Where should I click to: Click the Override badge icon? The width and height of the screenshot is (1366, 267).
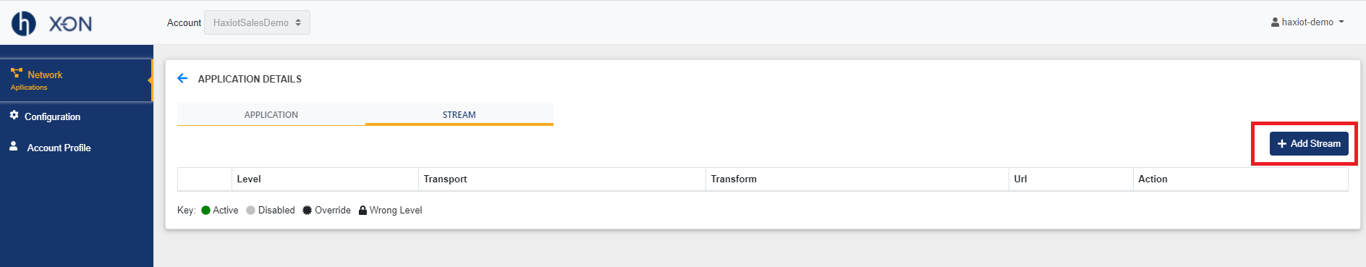coord(307,211)
